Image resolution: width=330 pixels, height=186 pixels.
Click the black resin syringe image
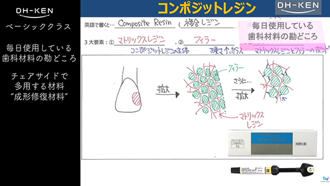pyautogui.click(x=272, y=170)
